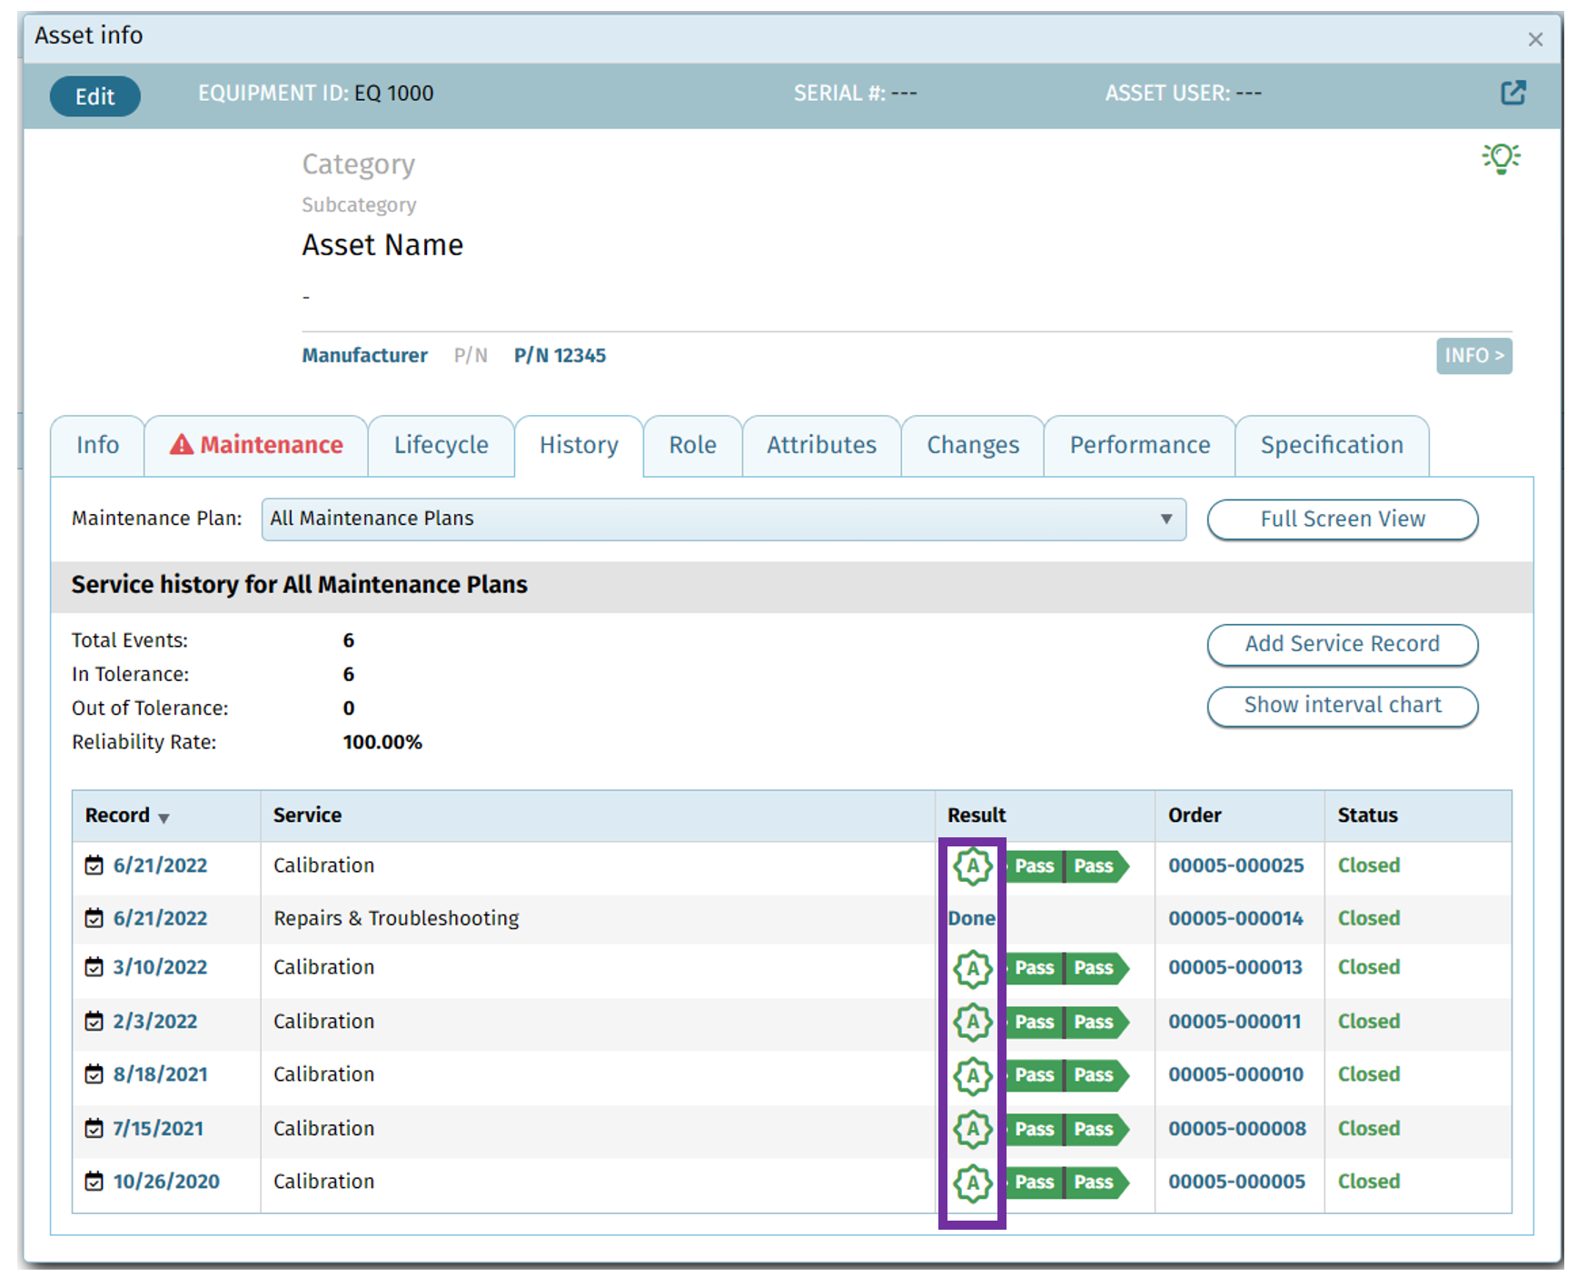Click the green lightbulb tips icon
Image resolution: width=1577 pixels, height=1286 pixels.
1501,158
